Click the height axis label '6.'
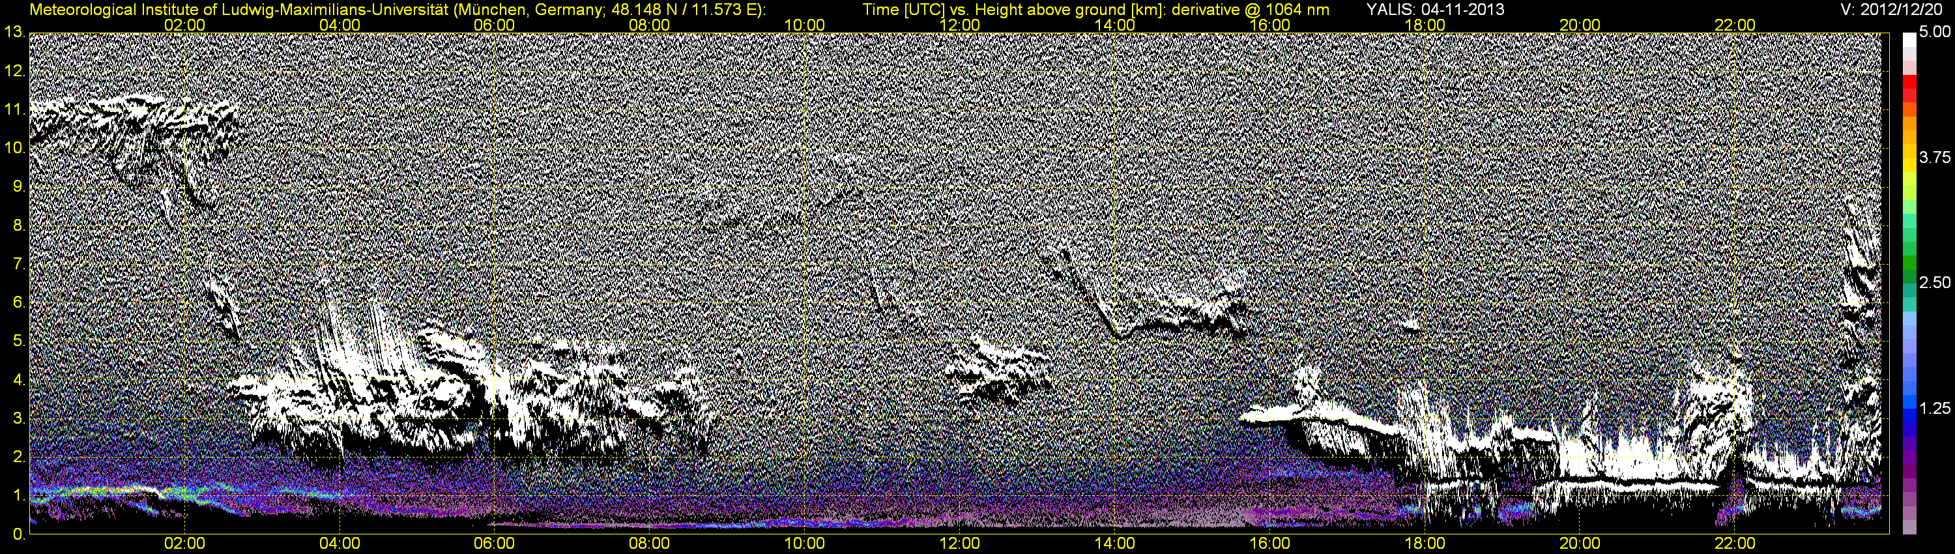The image size is (1955, 554). click(x=19, y=303)
